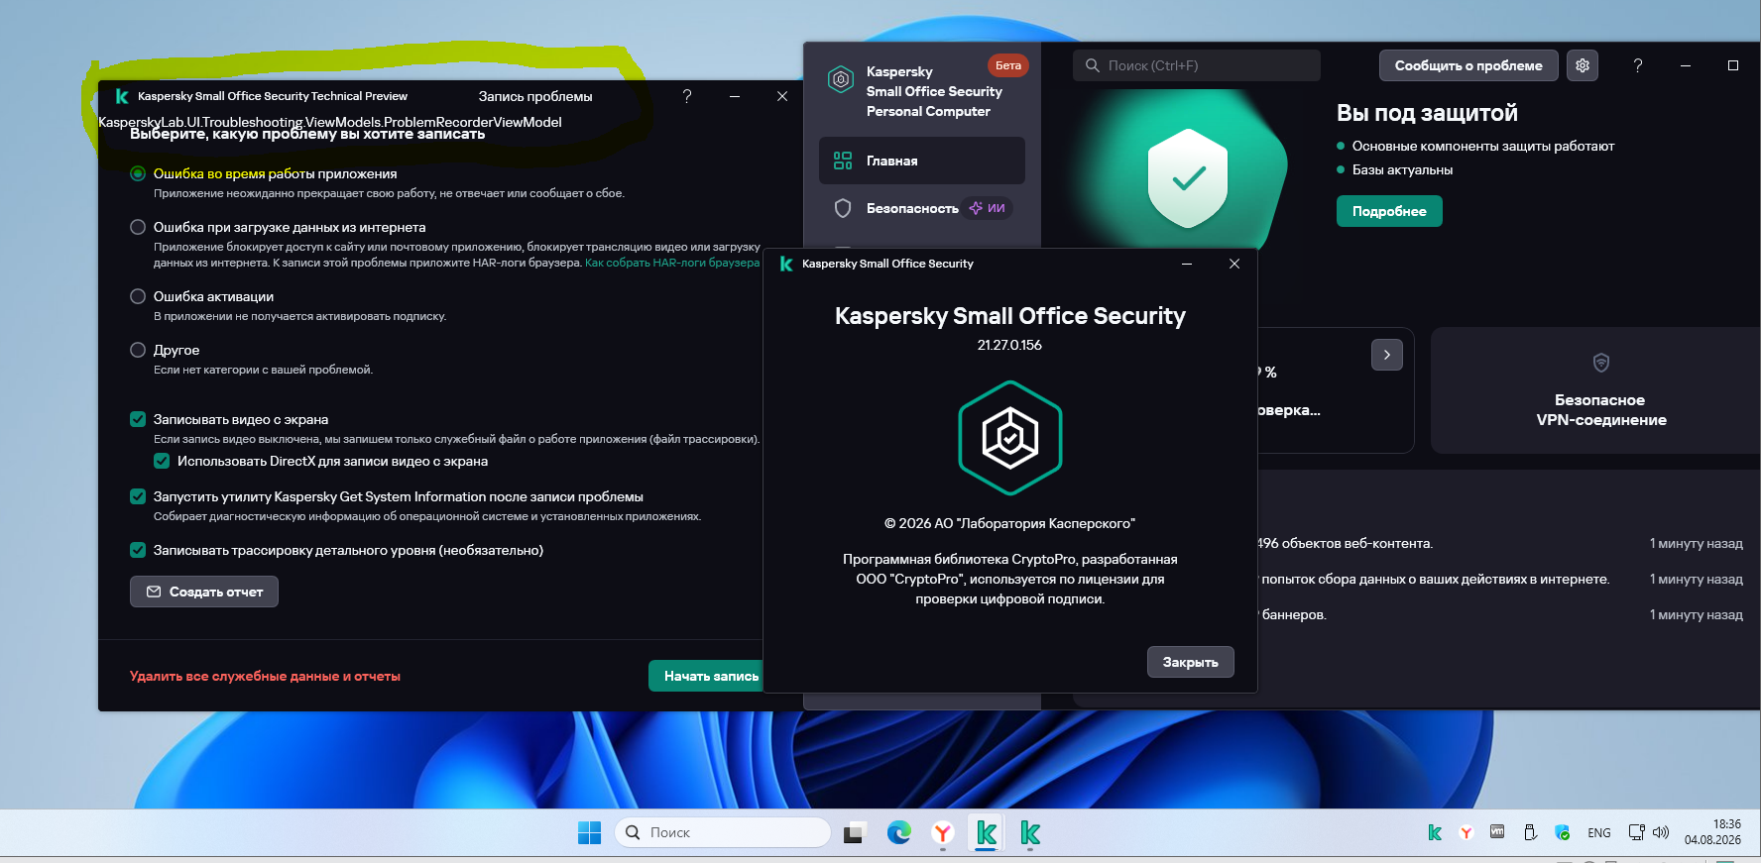
Task: Click the VPN shield icon on the secure connection card
Action: 1601,363
